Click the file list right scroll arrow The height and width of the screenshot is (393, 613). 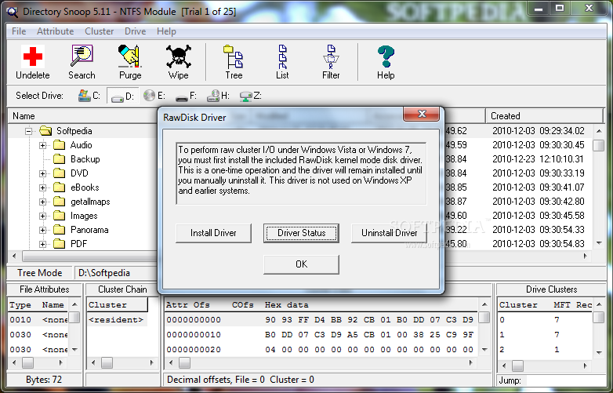pyautogui.click(x=586, y=257)
